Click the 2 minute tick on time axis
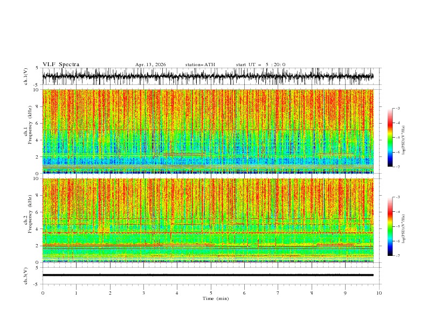 tap(110, 293)
